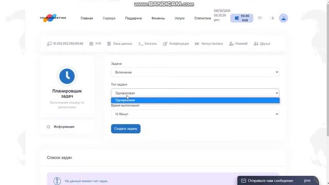Open the FTP tab
This screenshot has height=185, width=329.
tap(95, 44)
